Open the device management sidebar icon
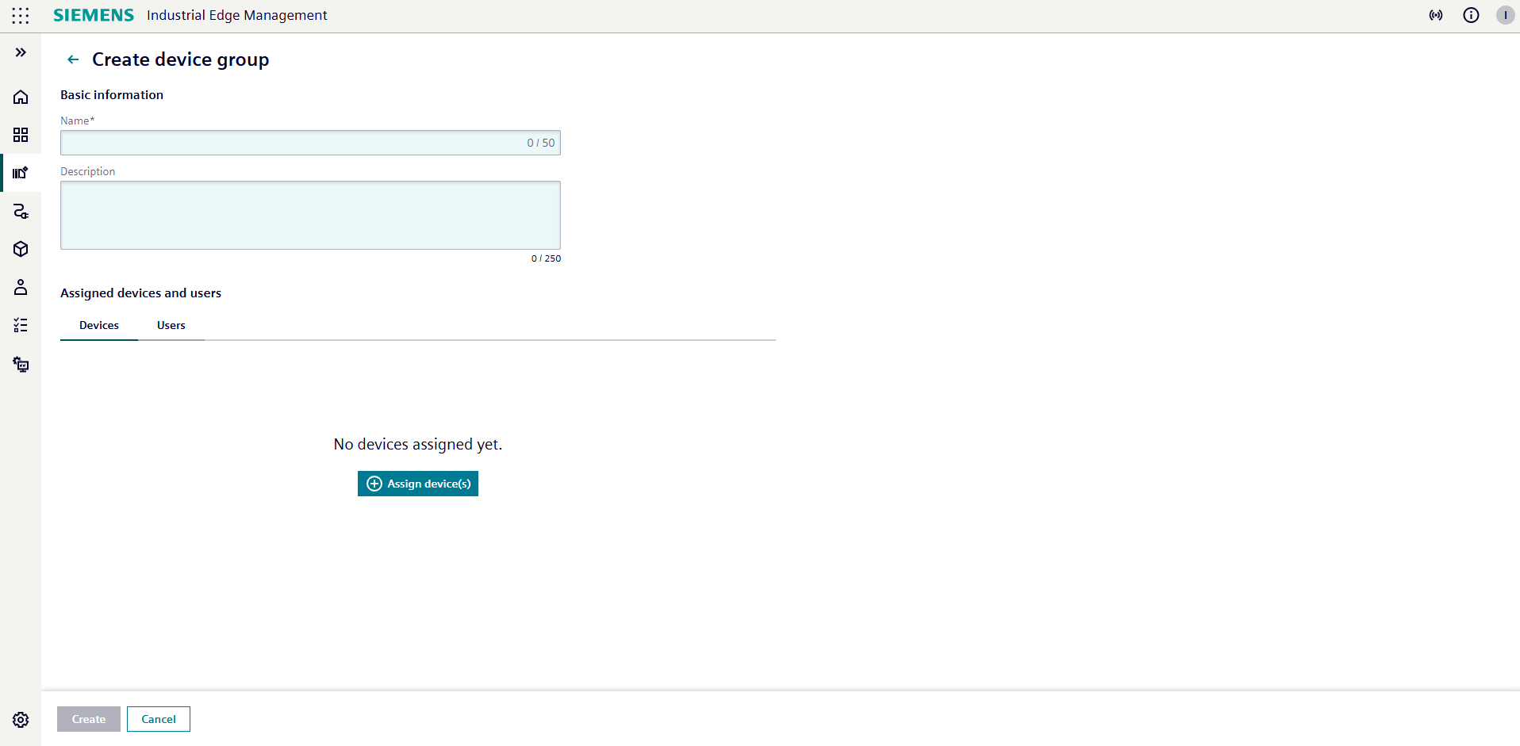 [x=21, y=173]
